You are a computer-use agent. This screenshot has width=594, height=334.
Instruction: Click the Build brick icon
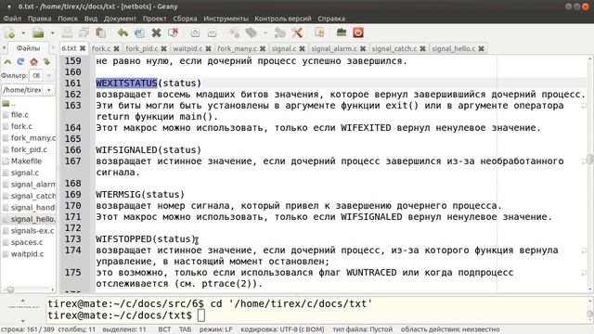[252, 33]
